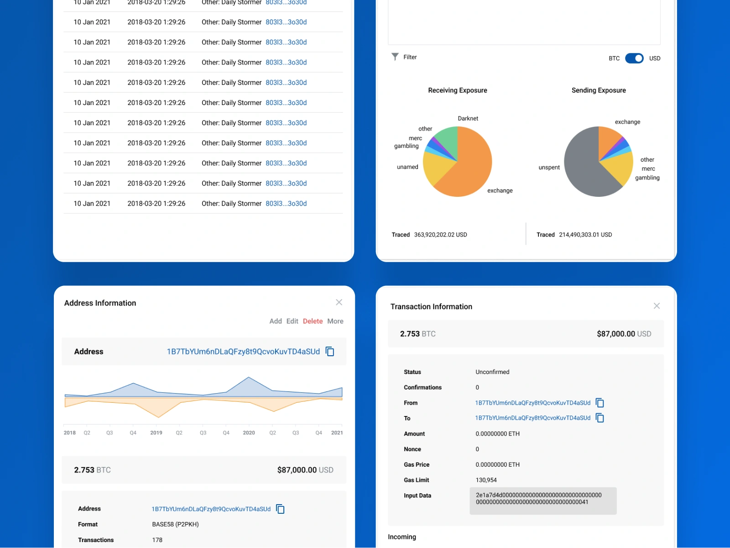Click the Add action link

276,321
